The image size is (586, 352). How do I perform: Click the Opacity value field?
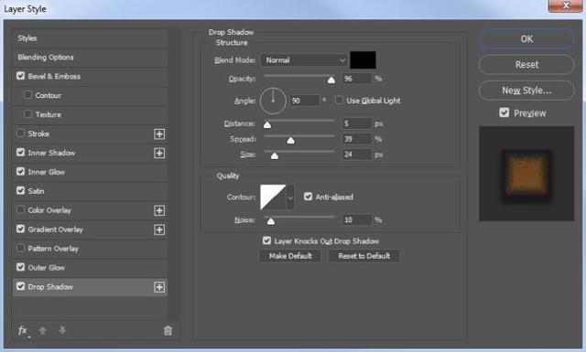[357, 79]
